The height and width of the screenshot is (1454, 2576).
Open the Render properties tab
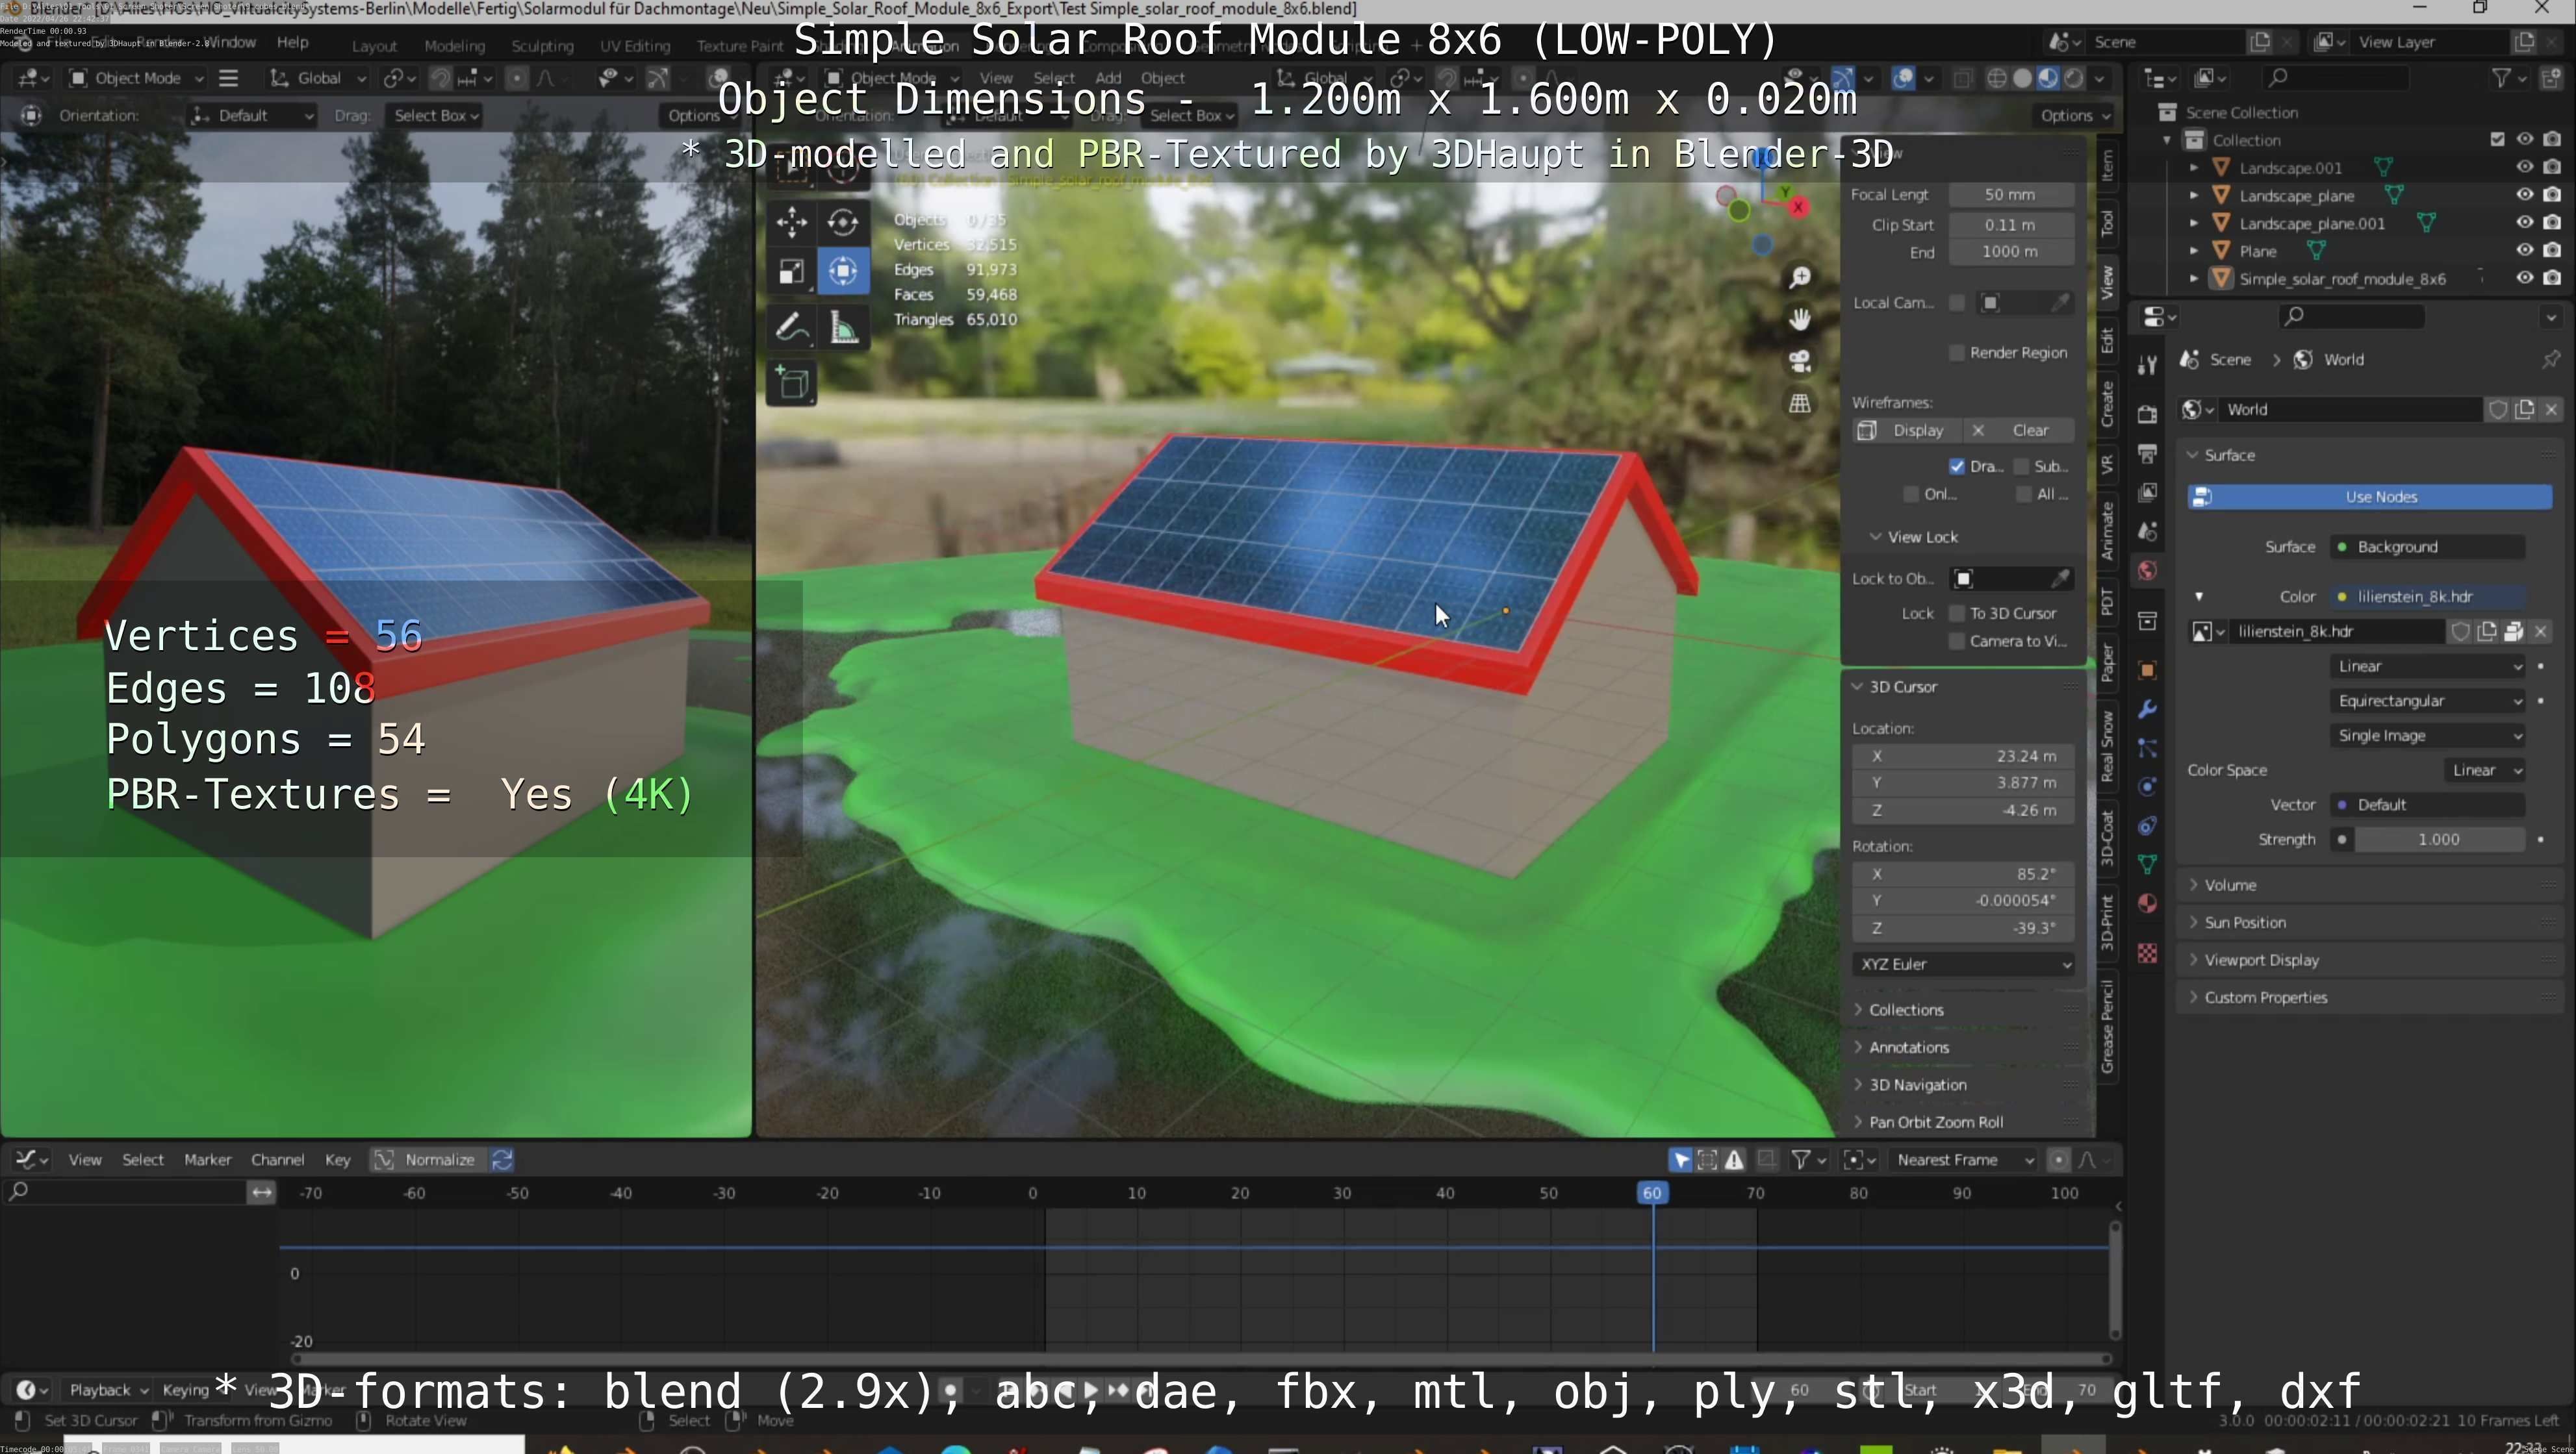[x=2147, y=414]
